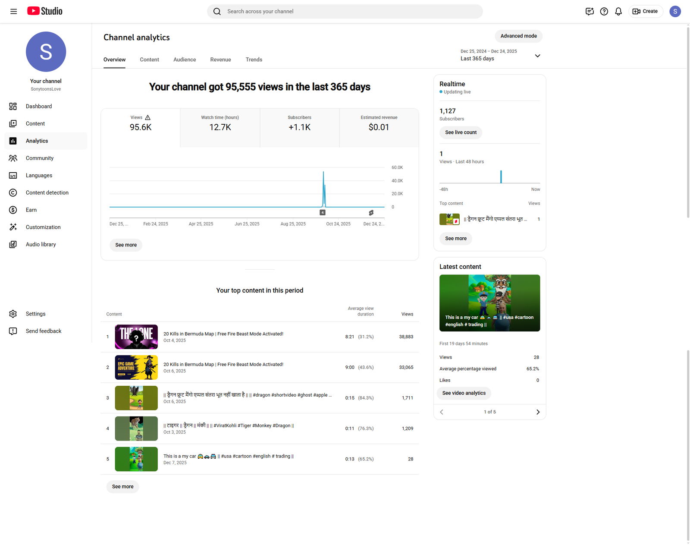The image size is (690, 545).
Task: Open the help question mark icon
Action: pyautogui.click(x=604, y=12)
